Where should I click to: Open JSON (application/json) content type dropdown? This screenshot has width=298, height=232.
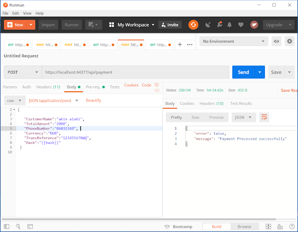point(53,101)
